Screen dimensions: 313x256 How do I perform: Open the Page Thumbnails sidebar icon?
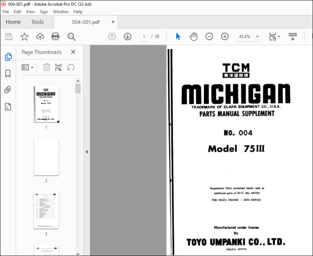tap(8, 57)
